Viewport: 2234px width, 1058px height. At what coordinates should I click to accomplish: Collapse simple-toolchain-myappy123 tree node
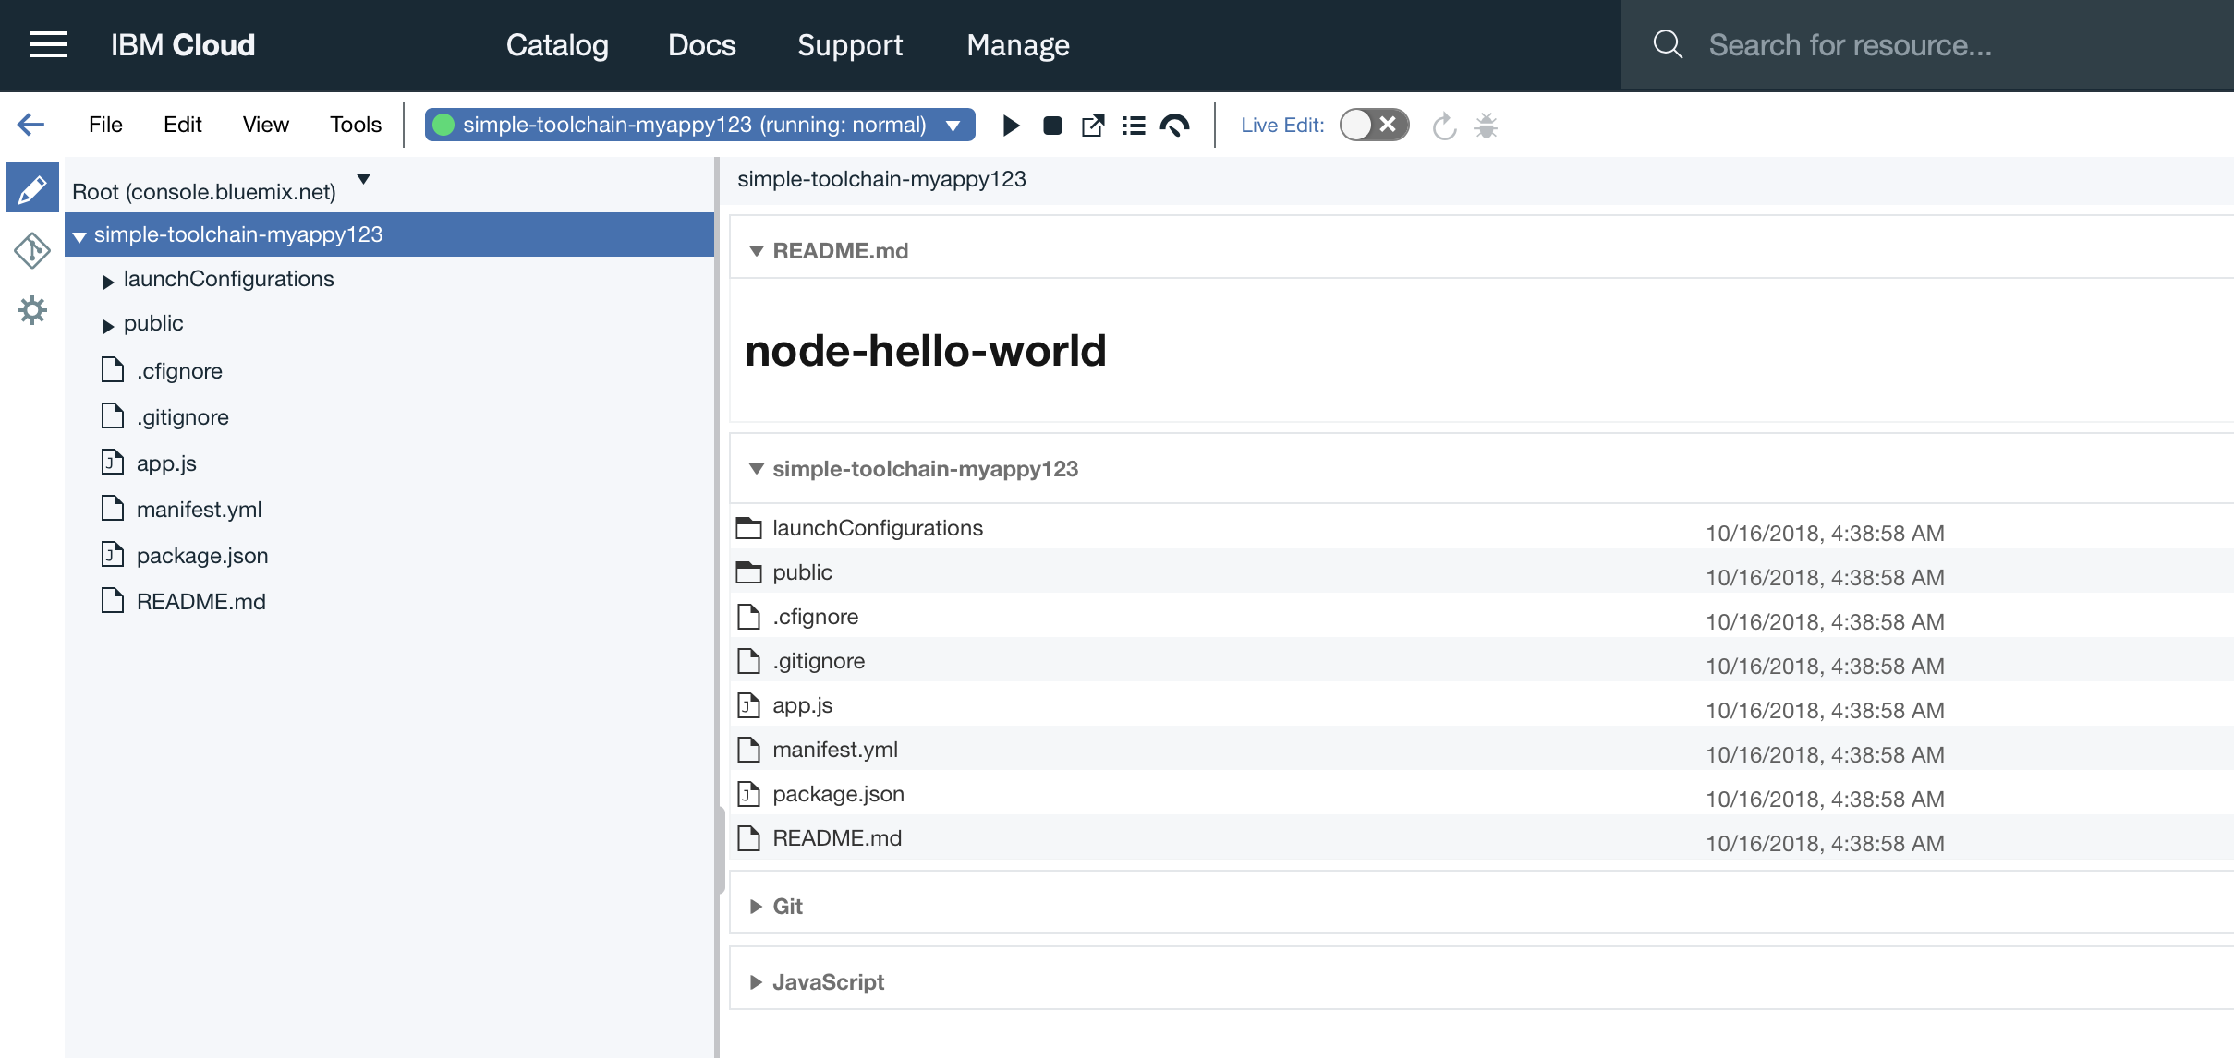(79, 236)
